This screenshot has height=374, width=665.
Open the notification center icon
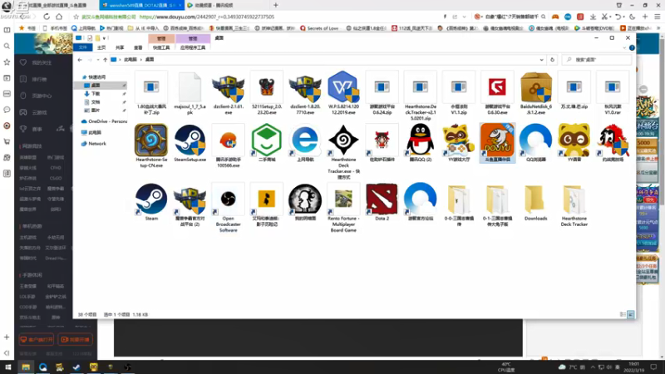pyautogui.click(x=653, y=367)
